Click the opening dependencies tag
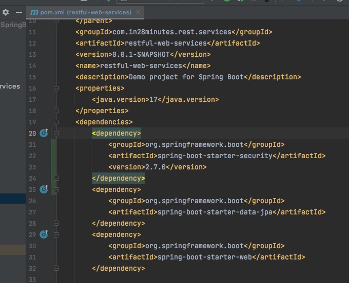 point(104,122)
